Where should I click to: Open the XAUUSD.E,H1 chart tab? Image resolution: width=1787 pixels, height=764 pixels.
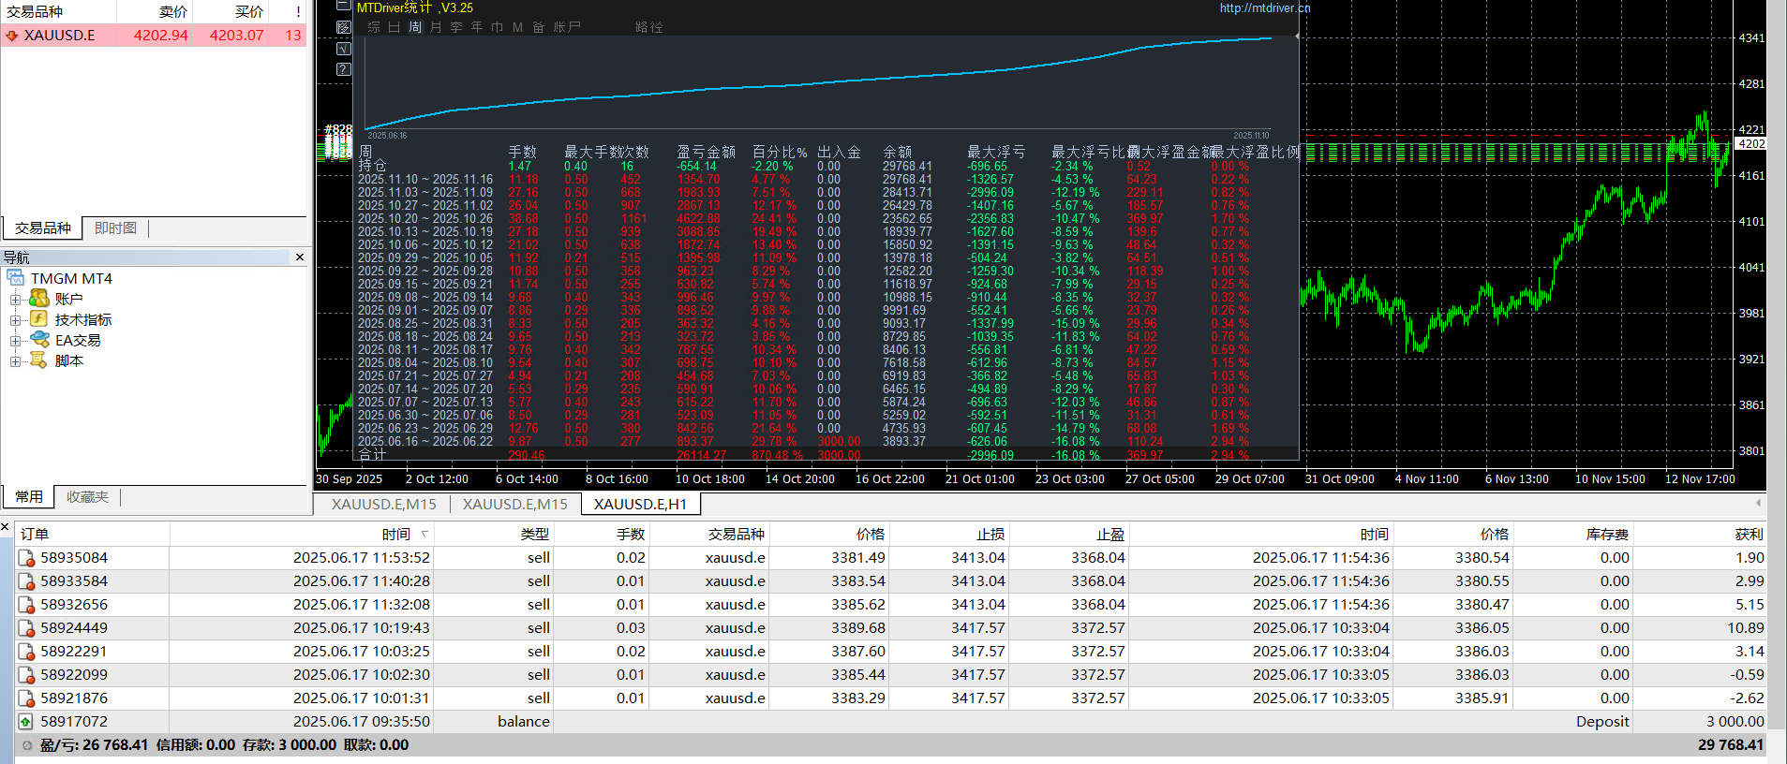(x=640, y=504)
